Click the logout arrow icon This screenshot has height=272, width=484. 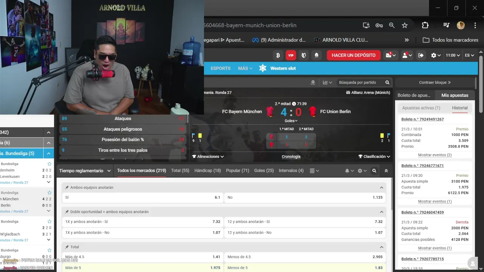pos(420,55)
